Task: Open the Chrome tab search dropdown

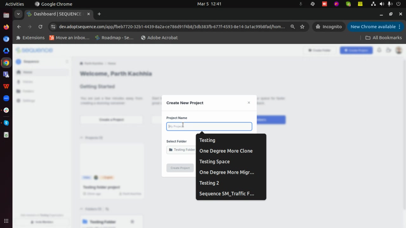Action: [x=18, y=14]
